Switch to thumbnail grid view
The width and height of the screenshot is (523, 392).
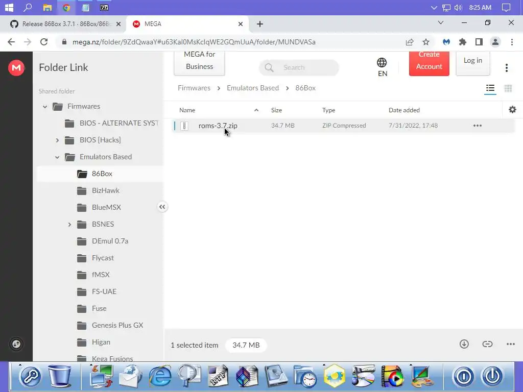point(508,88)
